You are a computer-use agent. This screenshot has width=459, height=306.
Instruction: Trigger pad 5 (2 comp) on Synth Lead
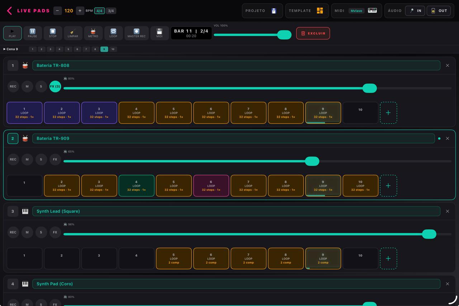174,258
